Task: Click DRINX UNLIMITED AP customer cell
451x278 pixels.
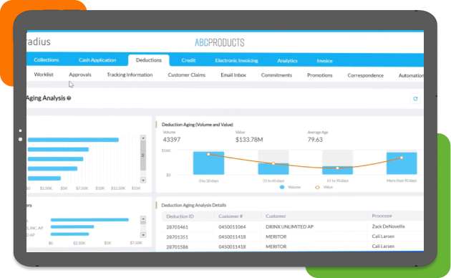Action: pyautogui.click(x=290, y=227)
